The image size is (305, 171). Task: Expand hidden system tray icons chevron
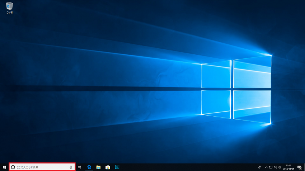pos(266,167)
